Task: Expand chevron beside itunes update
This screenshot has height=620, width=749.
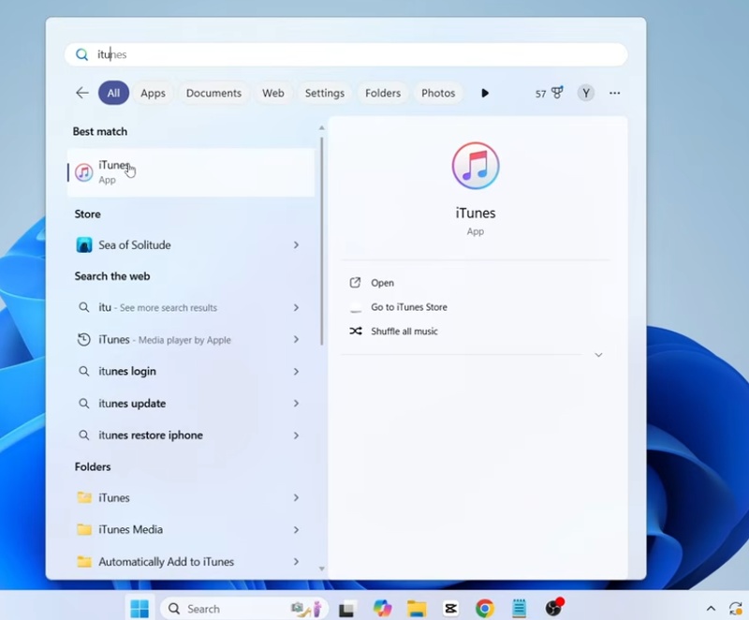Action: [296, 403]
